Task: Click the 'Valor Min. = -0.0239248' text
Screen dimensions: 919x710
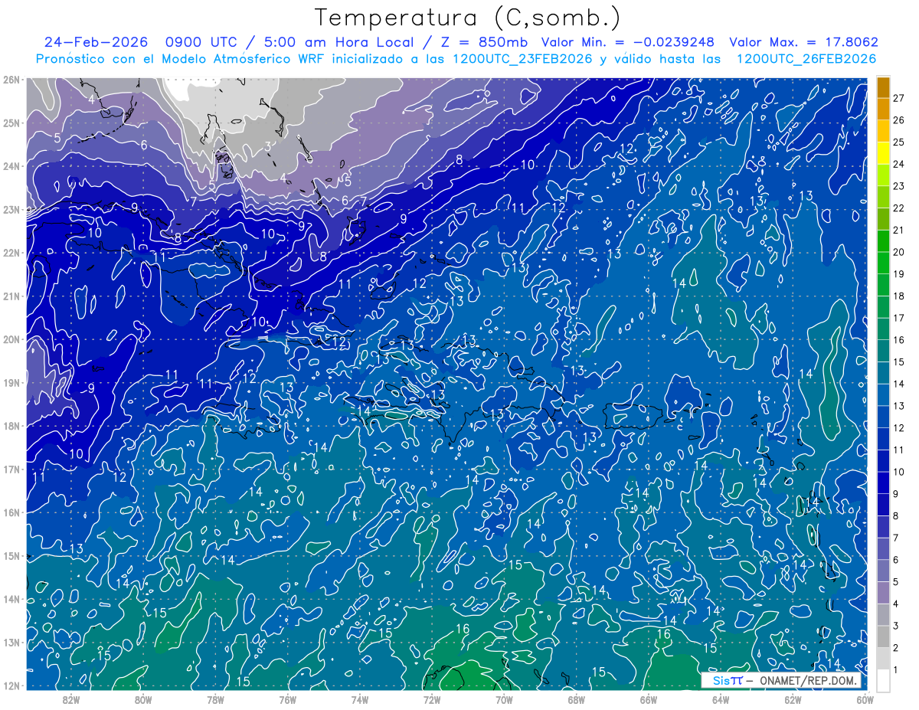Action: pyautogui.click(x=627, y=42)
